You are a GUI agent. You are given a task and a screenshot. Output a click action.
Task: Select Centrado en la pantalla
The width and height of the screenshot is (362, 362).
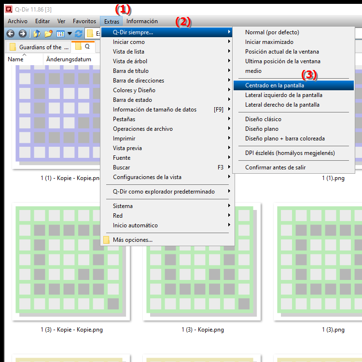293,85
